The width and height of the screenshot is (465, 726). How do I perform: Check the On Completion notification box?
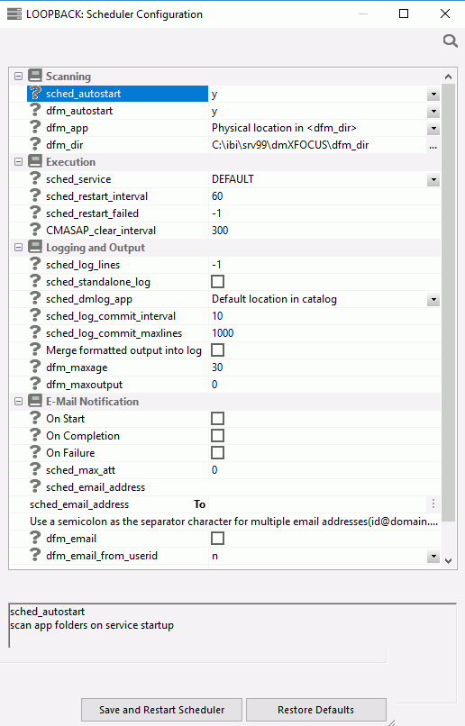click(218, 436)
